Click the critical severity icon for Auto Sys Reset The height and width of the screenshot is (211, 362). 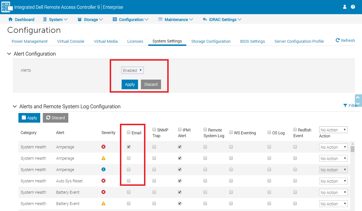[x=103, y=181]
